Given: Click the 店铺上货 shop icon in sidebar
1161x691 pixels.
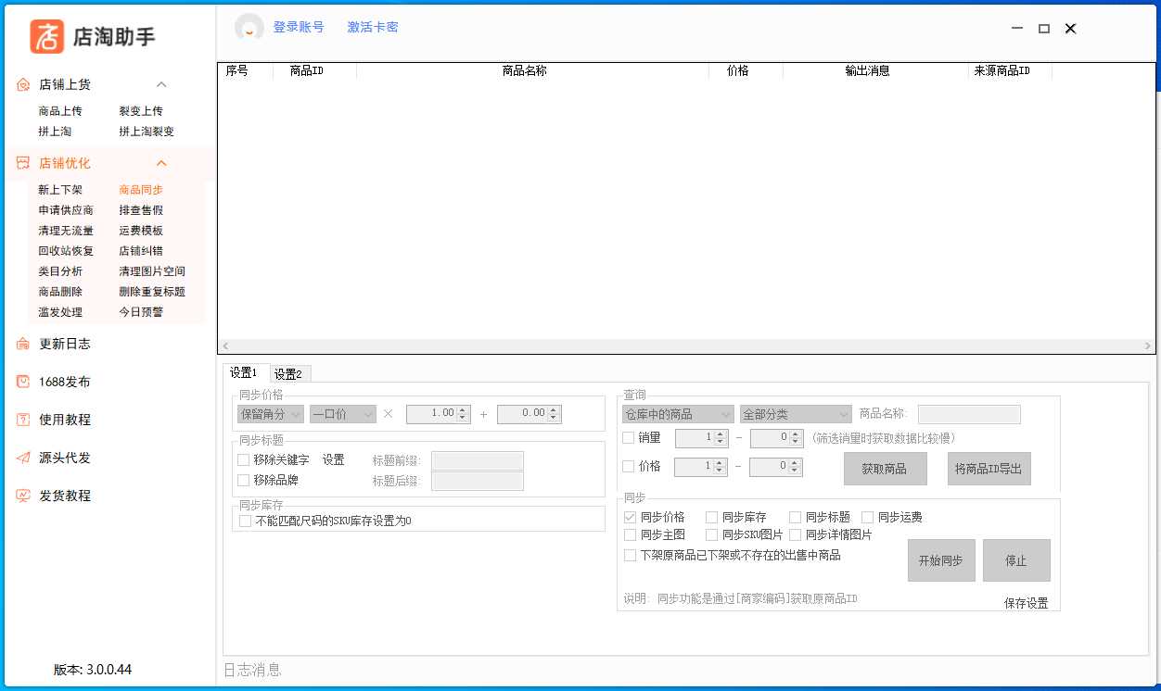Looking at the screenshot, I should pyautogui.click(x=23, y=85).
